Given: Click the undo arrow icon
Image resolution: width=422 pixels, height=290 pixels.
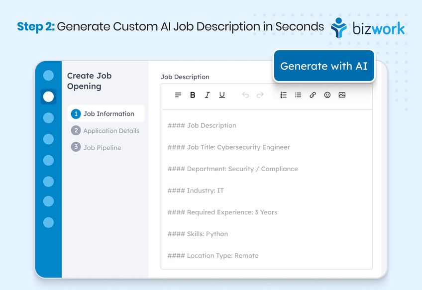Looking at the screenshot, I should coord(245,95).
